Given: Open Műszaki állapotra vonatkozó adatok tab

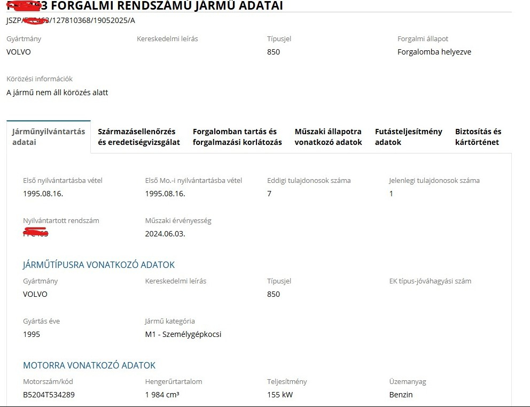Looking at the screenshot, I should [328, 137].
